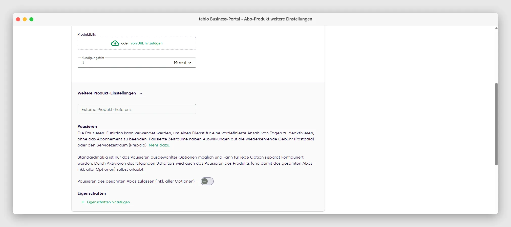This screenshot has width=511, height=227.
Task: Click the yellow minimize window button
Action: pyautogui.click(x=25, y=19)
